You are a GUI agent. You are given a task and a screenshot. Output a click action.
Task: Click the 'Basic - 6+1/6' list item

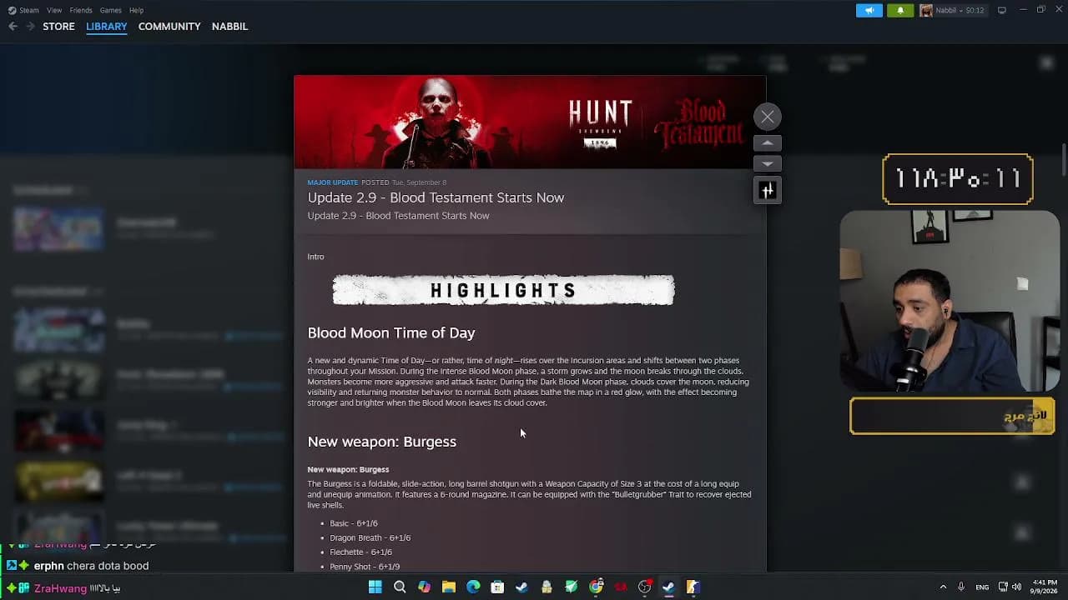(x=354, y=523)
